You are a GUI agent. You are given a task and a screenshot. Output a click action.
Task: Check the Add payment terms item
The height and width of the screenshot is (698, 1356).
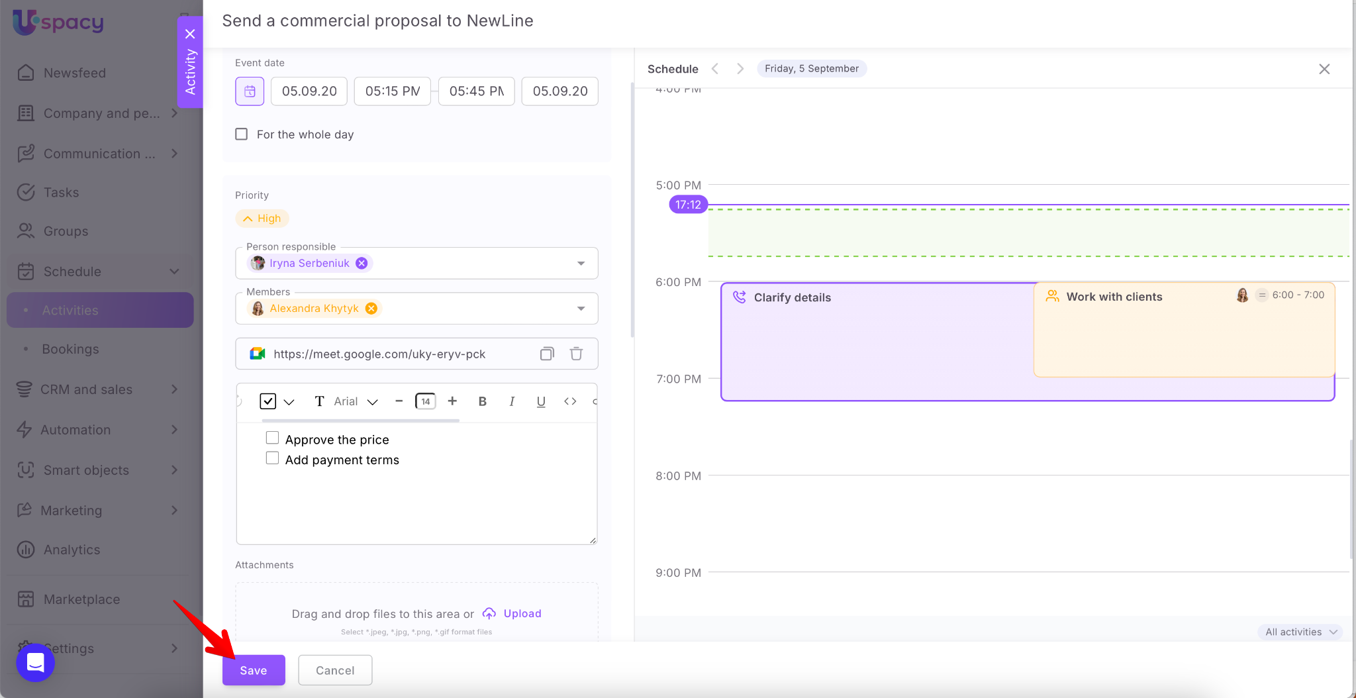(272, 458)
